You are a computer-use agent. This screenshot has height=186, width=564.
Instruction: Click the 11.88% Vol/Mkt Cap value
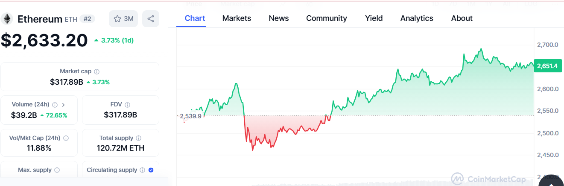pos(39,148)
